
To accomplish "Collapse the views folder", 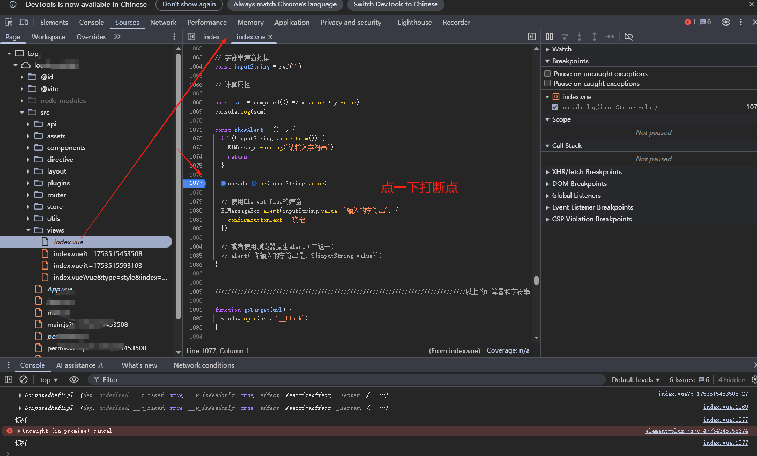I will [x=28, y=230].
